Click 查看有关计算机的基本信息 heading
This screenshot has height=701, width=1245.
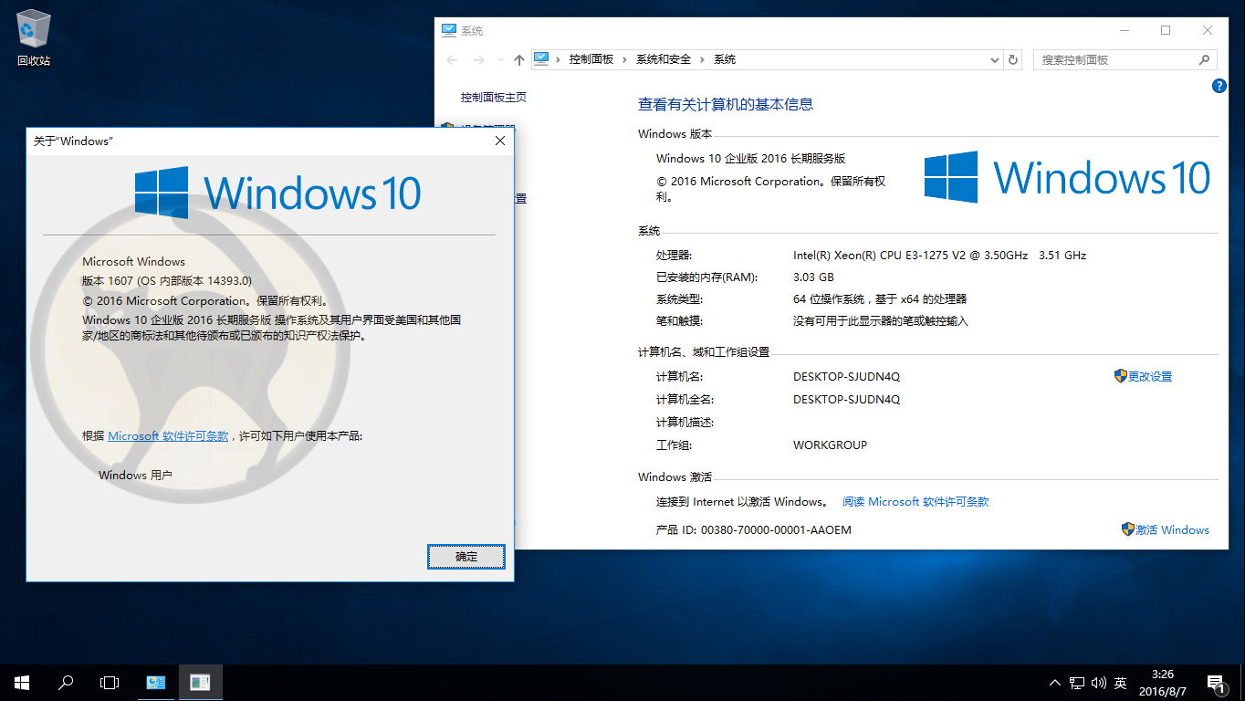(x=725, y=104)
